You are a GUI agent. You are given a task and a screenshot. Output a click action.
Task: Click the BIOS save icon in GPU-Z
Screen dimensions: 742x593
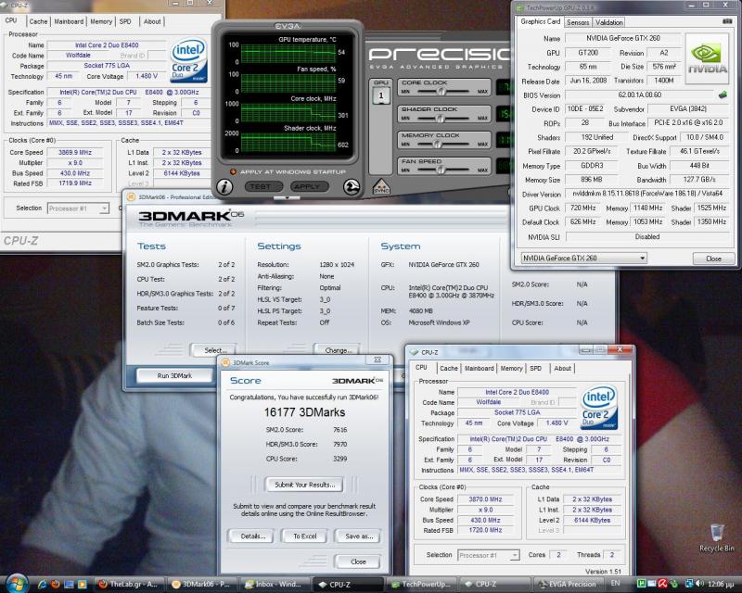pyautogui.click(x=723, y=95)
